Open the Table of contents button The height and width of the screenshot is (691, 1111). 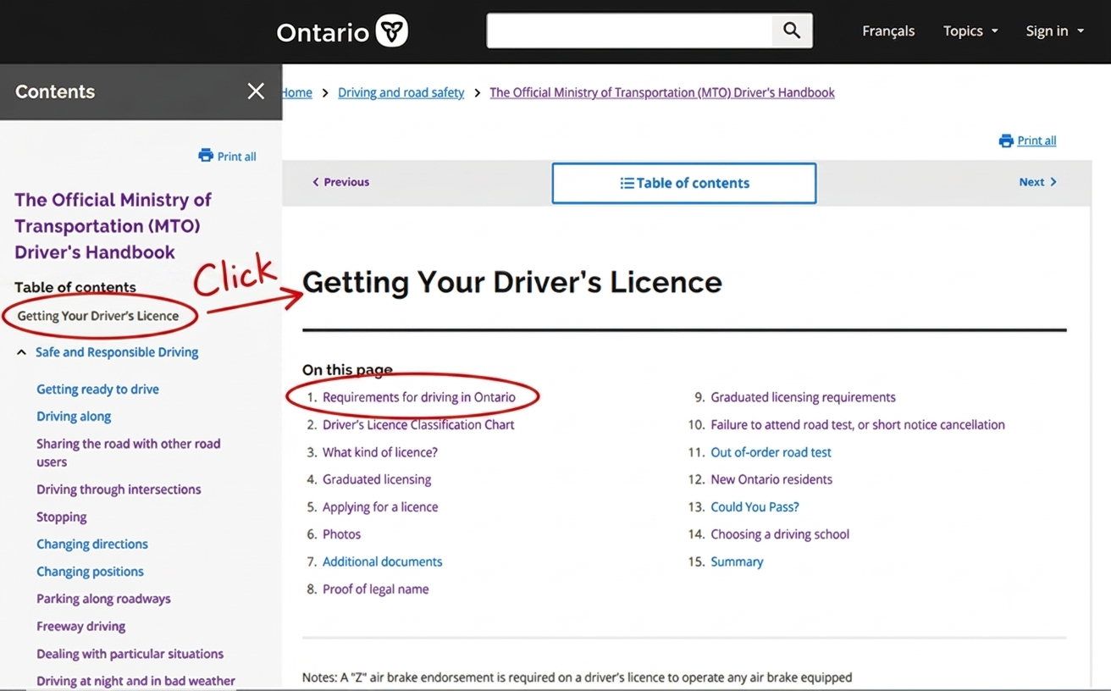[x=684, y=183]
